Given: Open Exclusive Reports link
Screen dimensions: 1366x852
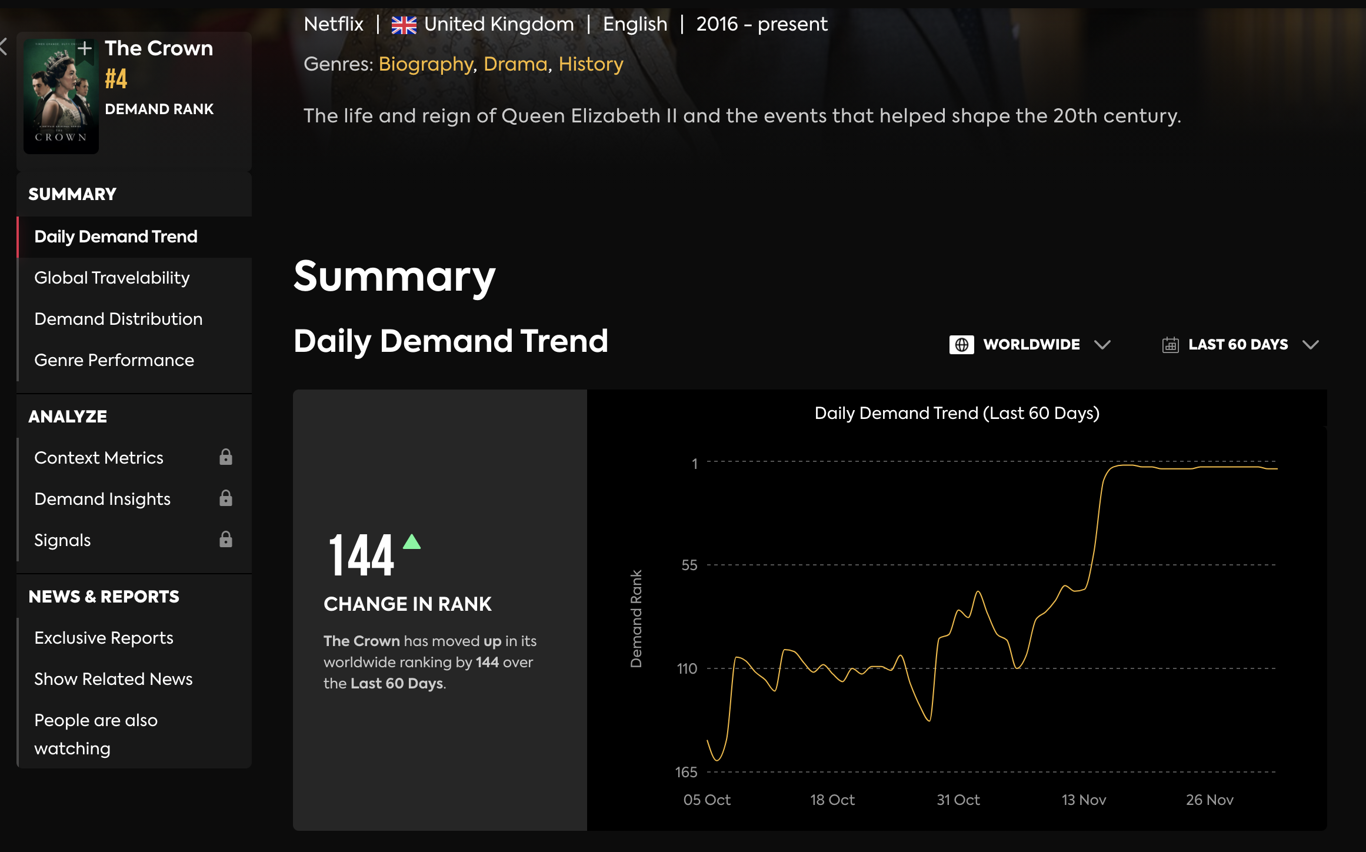Looking at the screenshot, I should pyautogui.click(x=104, y=638).
